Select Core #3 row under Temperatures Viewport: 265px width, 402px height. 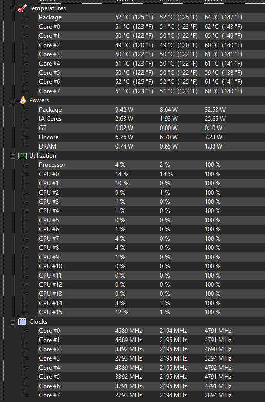(151, 54)
